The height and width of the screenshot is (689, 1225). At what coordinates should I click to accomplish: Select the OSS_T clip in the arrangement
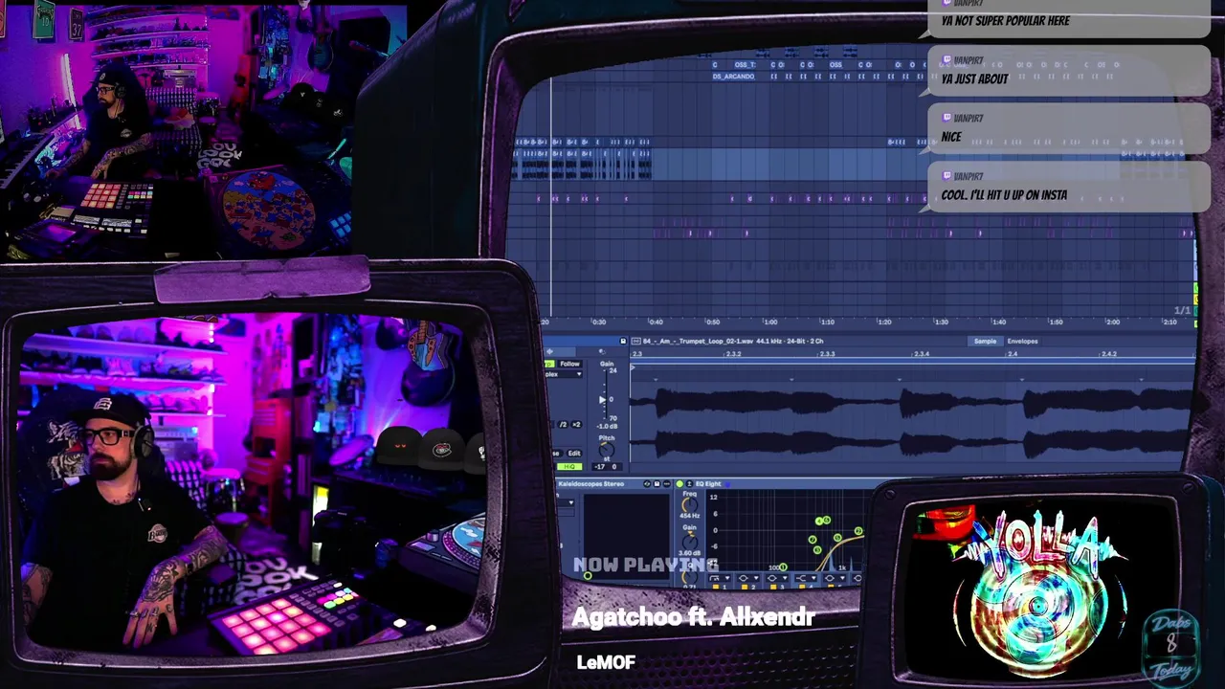click(x=745, y=65)
